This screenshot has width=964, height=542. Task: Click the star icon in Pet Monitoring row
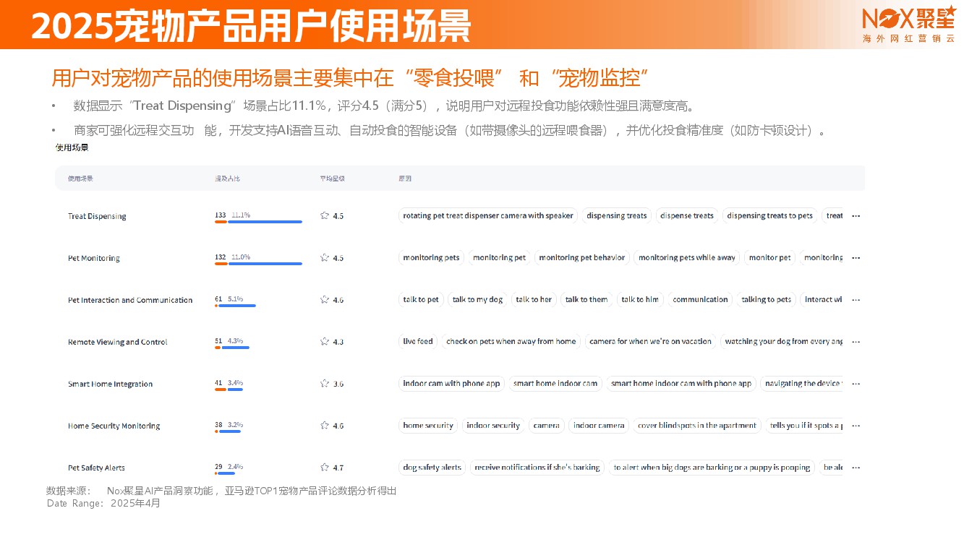tap(325, 257)
